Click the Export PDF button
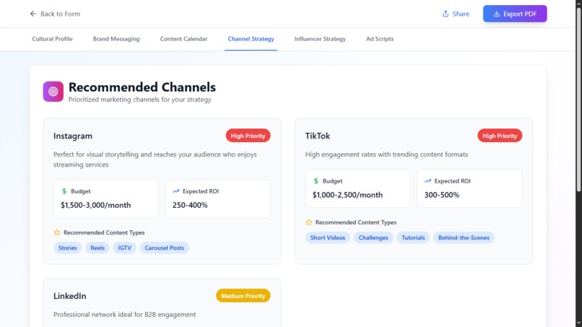The image size is (582, 327). click(515, 14)
